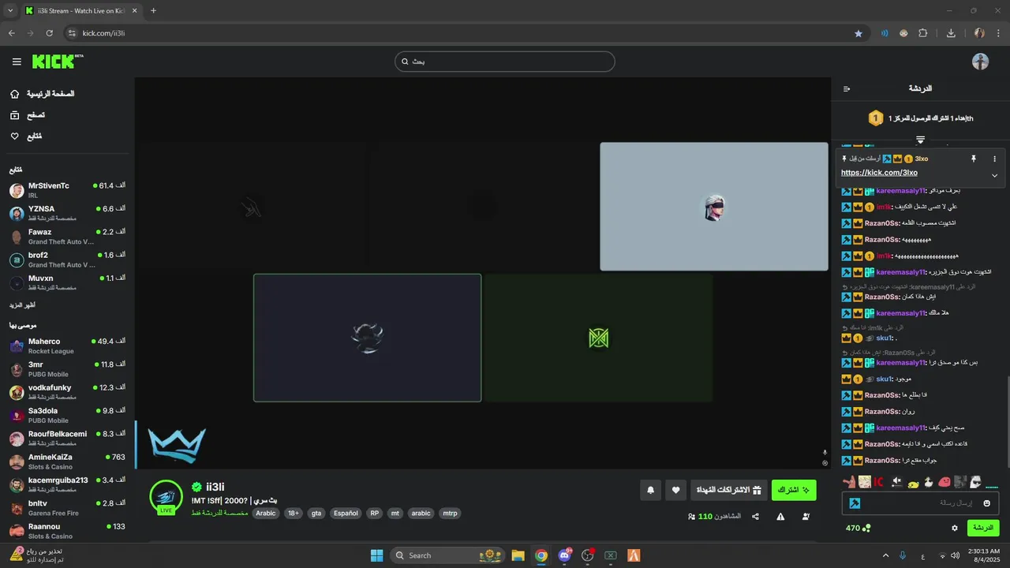Click the 18+ tag
This screenshot has width=1010, height=568.
pos(293,513)
